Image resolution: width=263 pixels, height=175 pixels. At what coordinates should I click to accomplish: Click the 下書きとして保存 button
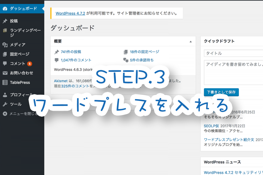point(221,92)
